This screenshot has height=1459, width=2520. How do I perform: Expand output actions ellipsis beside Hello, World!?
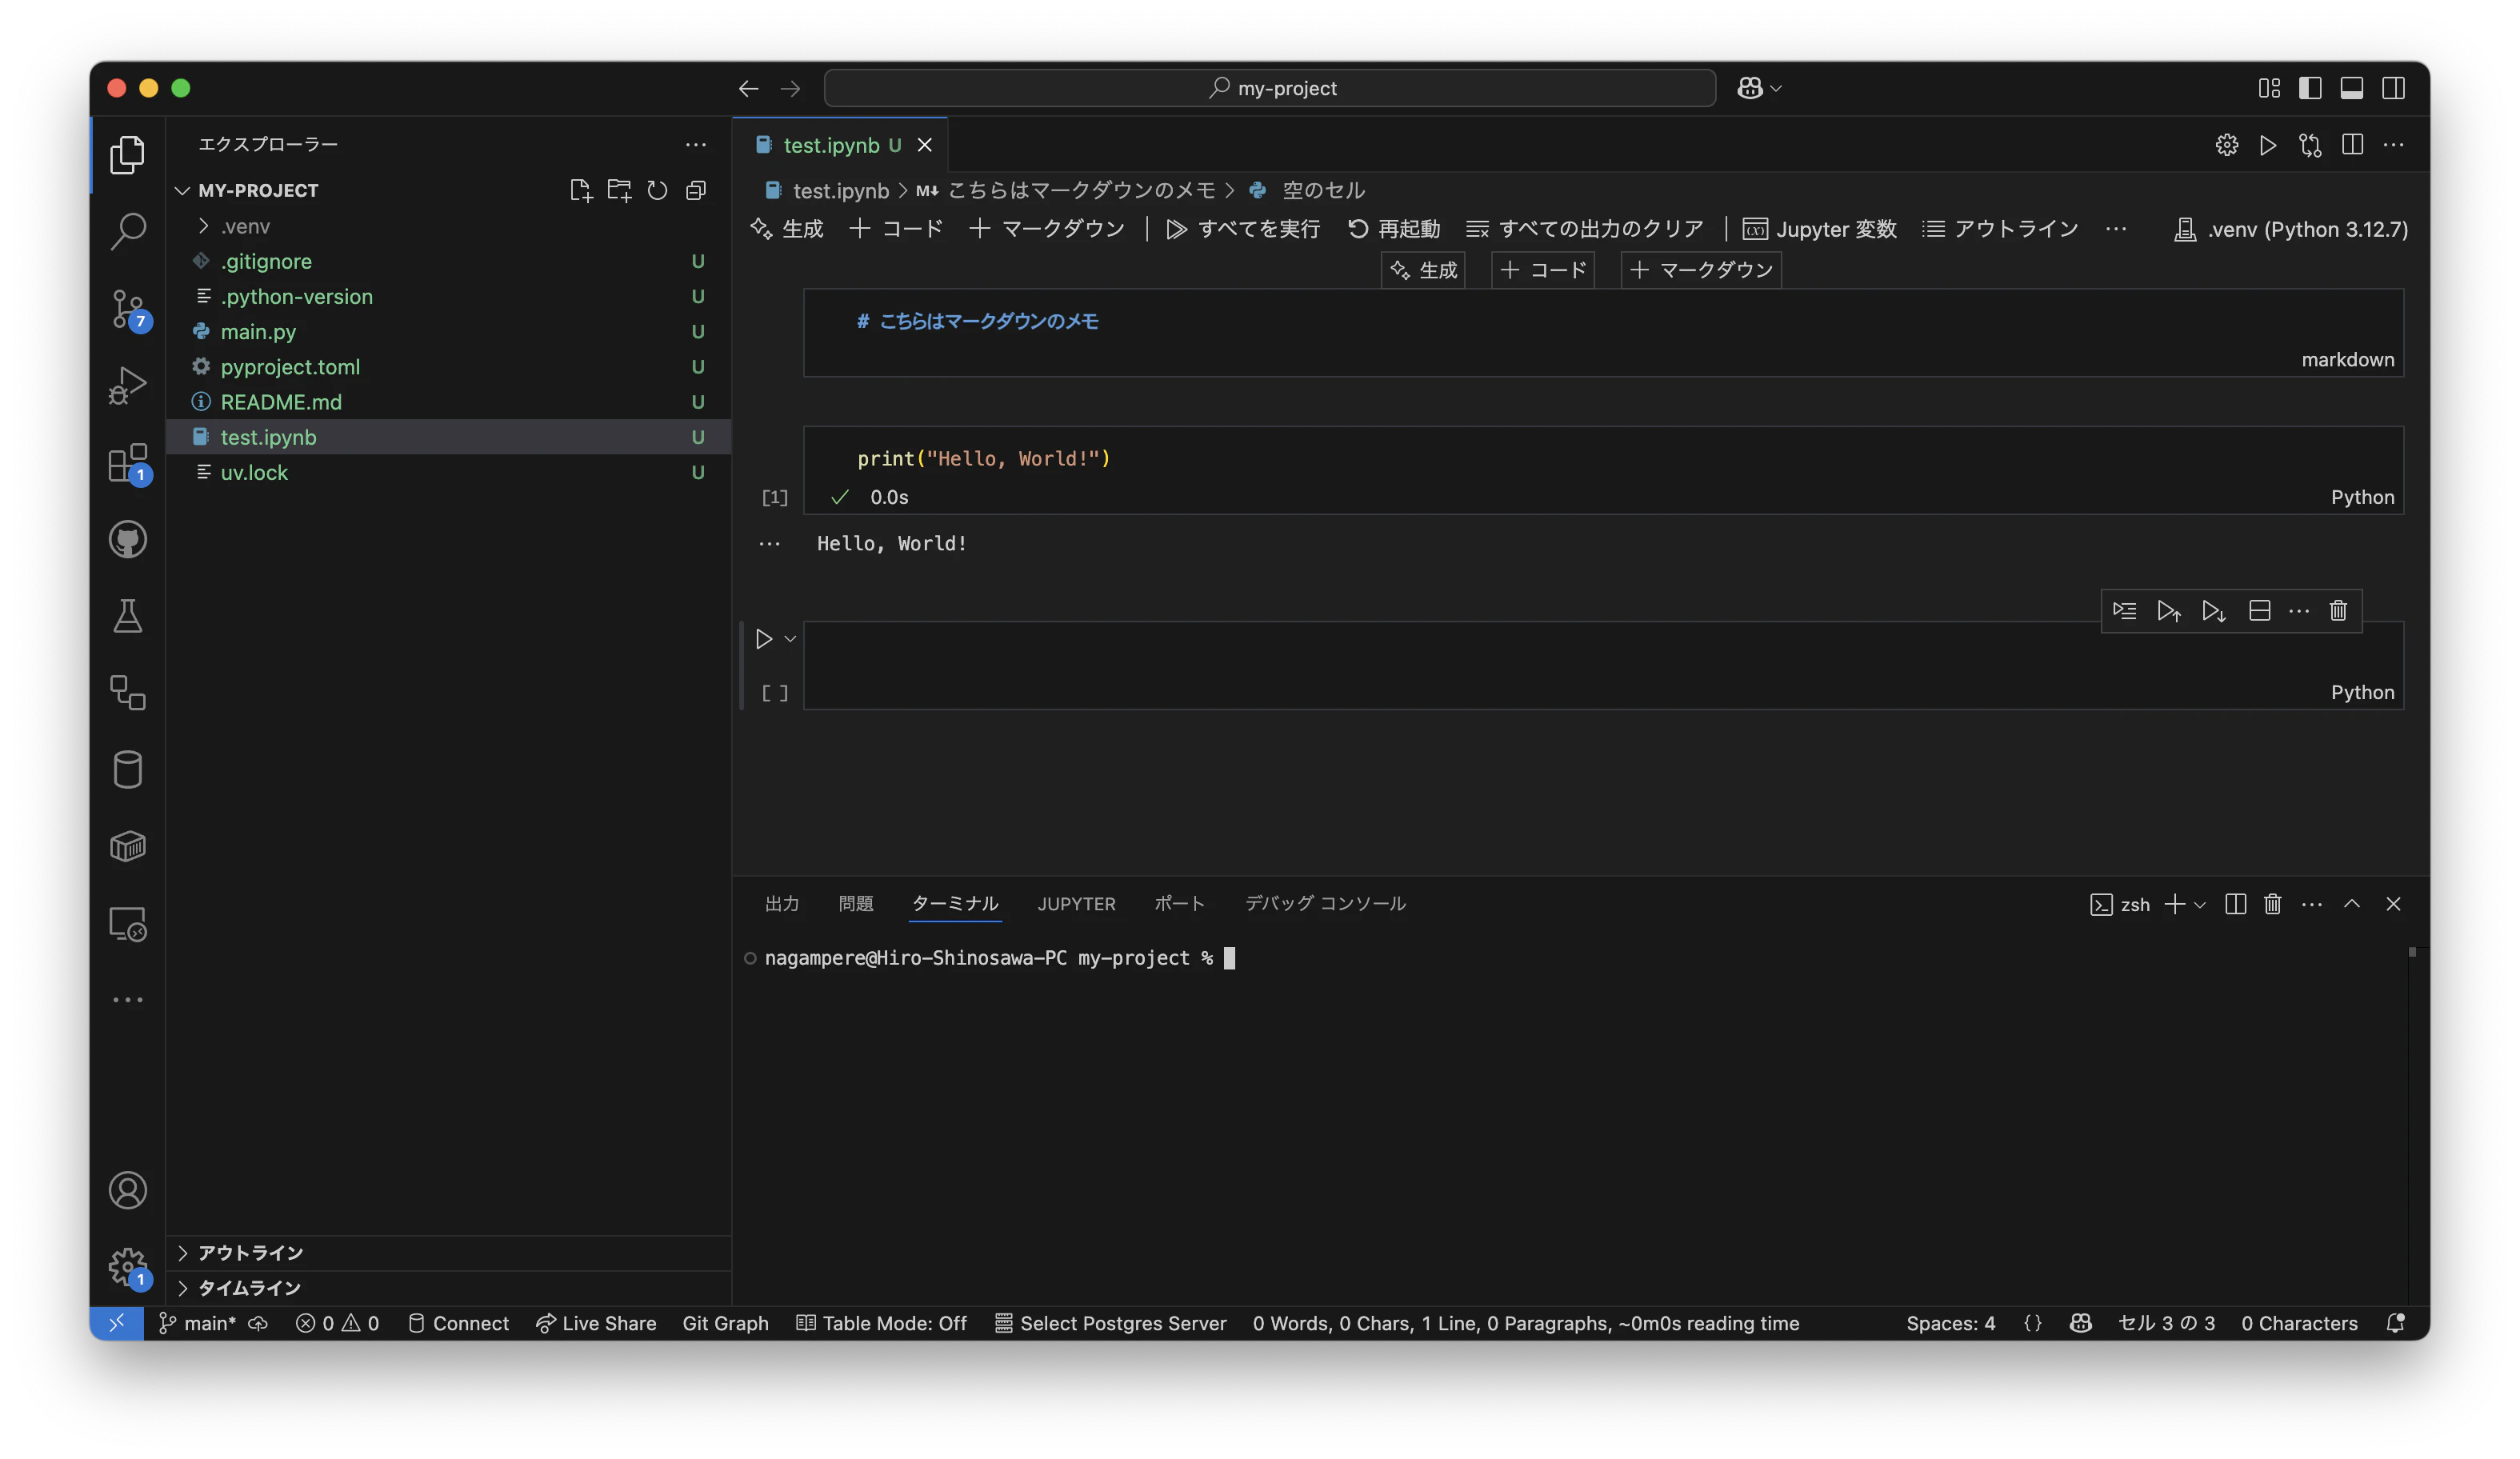[x=769, y=544]
